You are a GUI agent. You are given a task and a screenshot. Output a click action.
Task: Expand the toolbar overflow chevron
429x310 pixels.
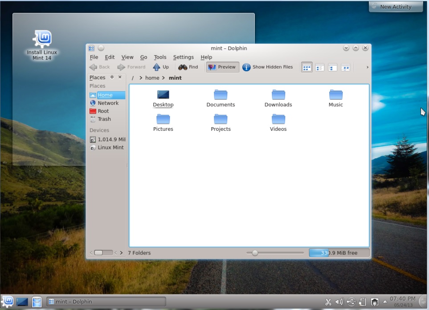point(367,67)
